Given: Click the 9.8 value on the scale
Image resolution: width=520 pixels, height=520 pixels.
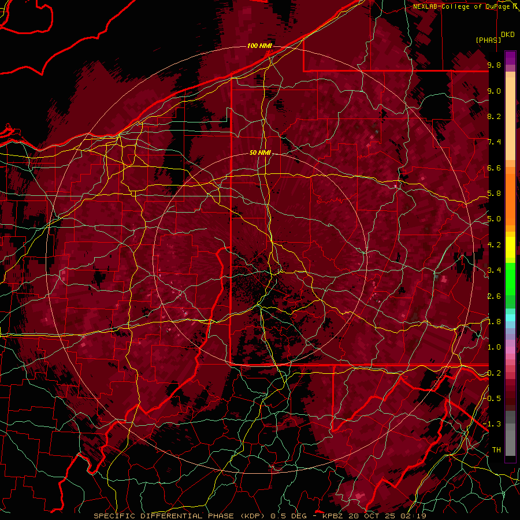Looking at the screenshot, I should pyautogui.click(x=494, y=65).
